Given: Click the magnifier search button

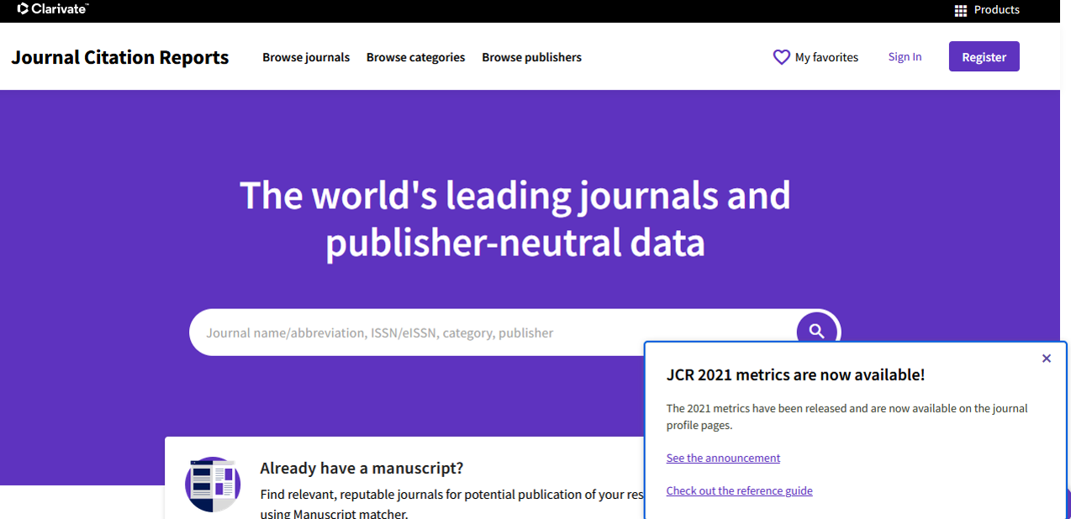Looking at the screenshot, I should (x=817, y=331).
